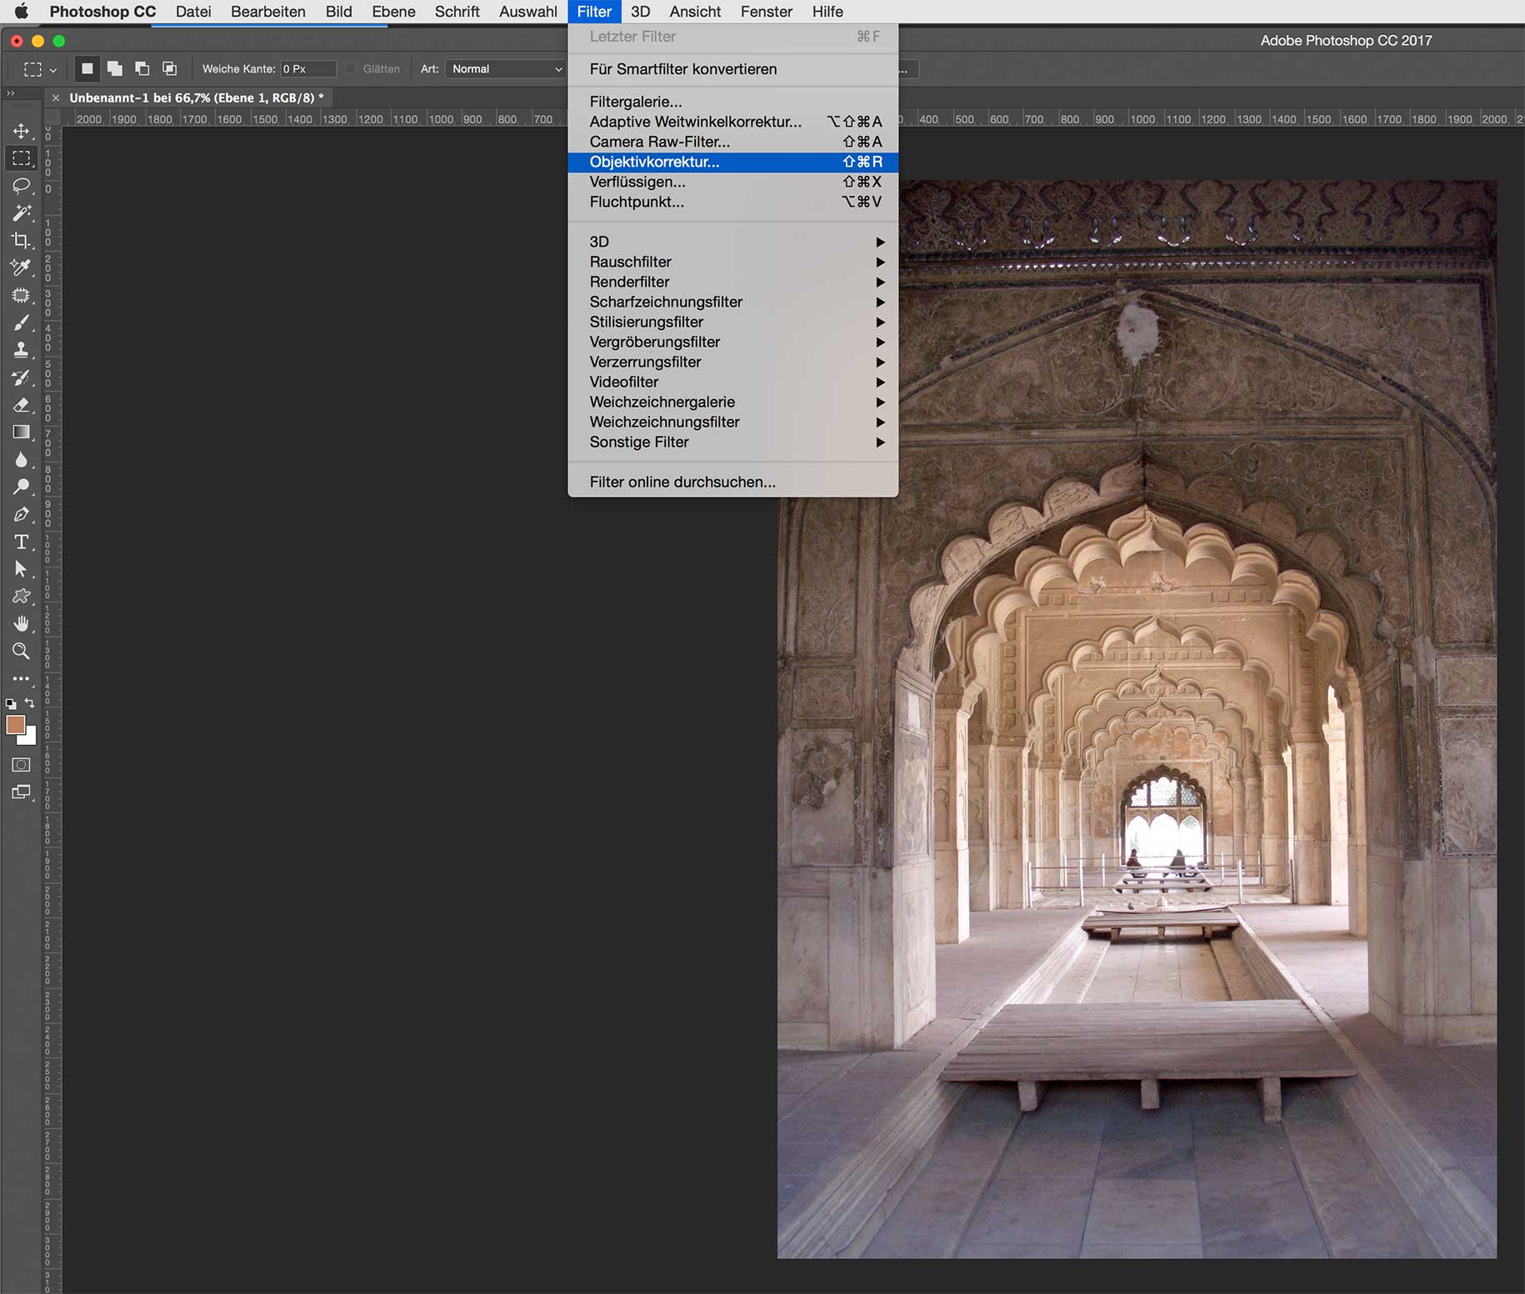This screenshot has width=1525, height=1294.
Task: Open the Hilfe menu
Action: [x=827, y=12]
